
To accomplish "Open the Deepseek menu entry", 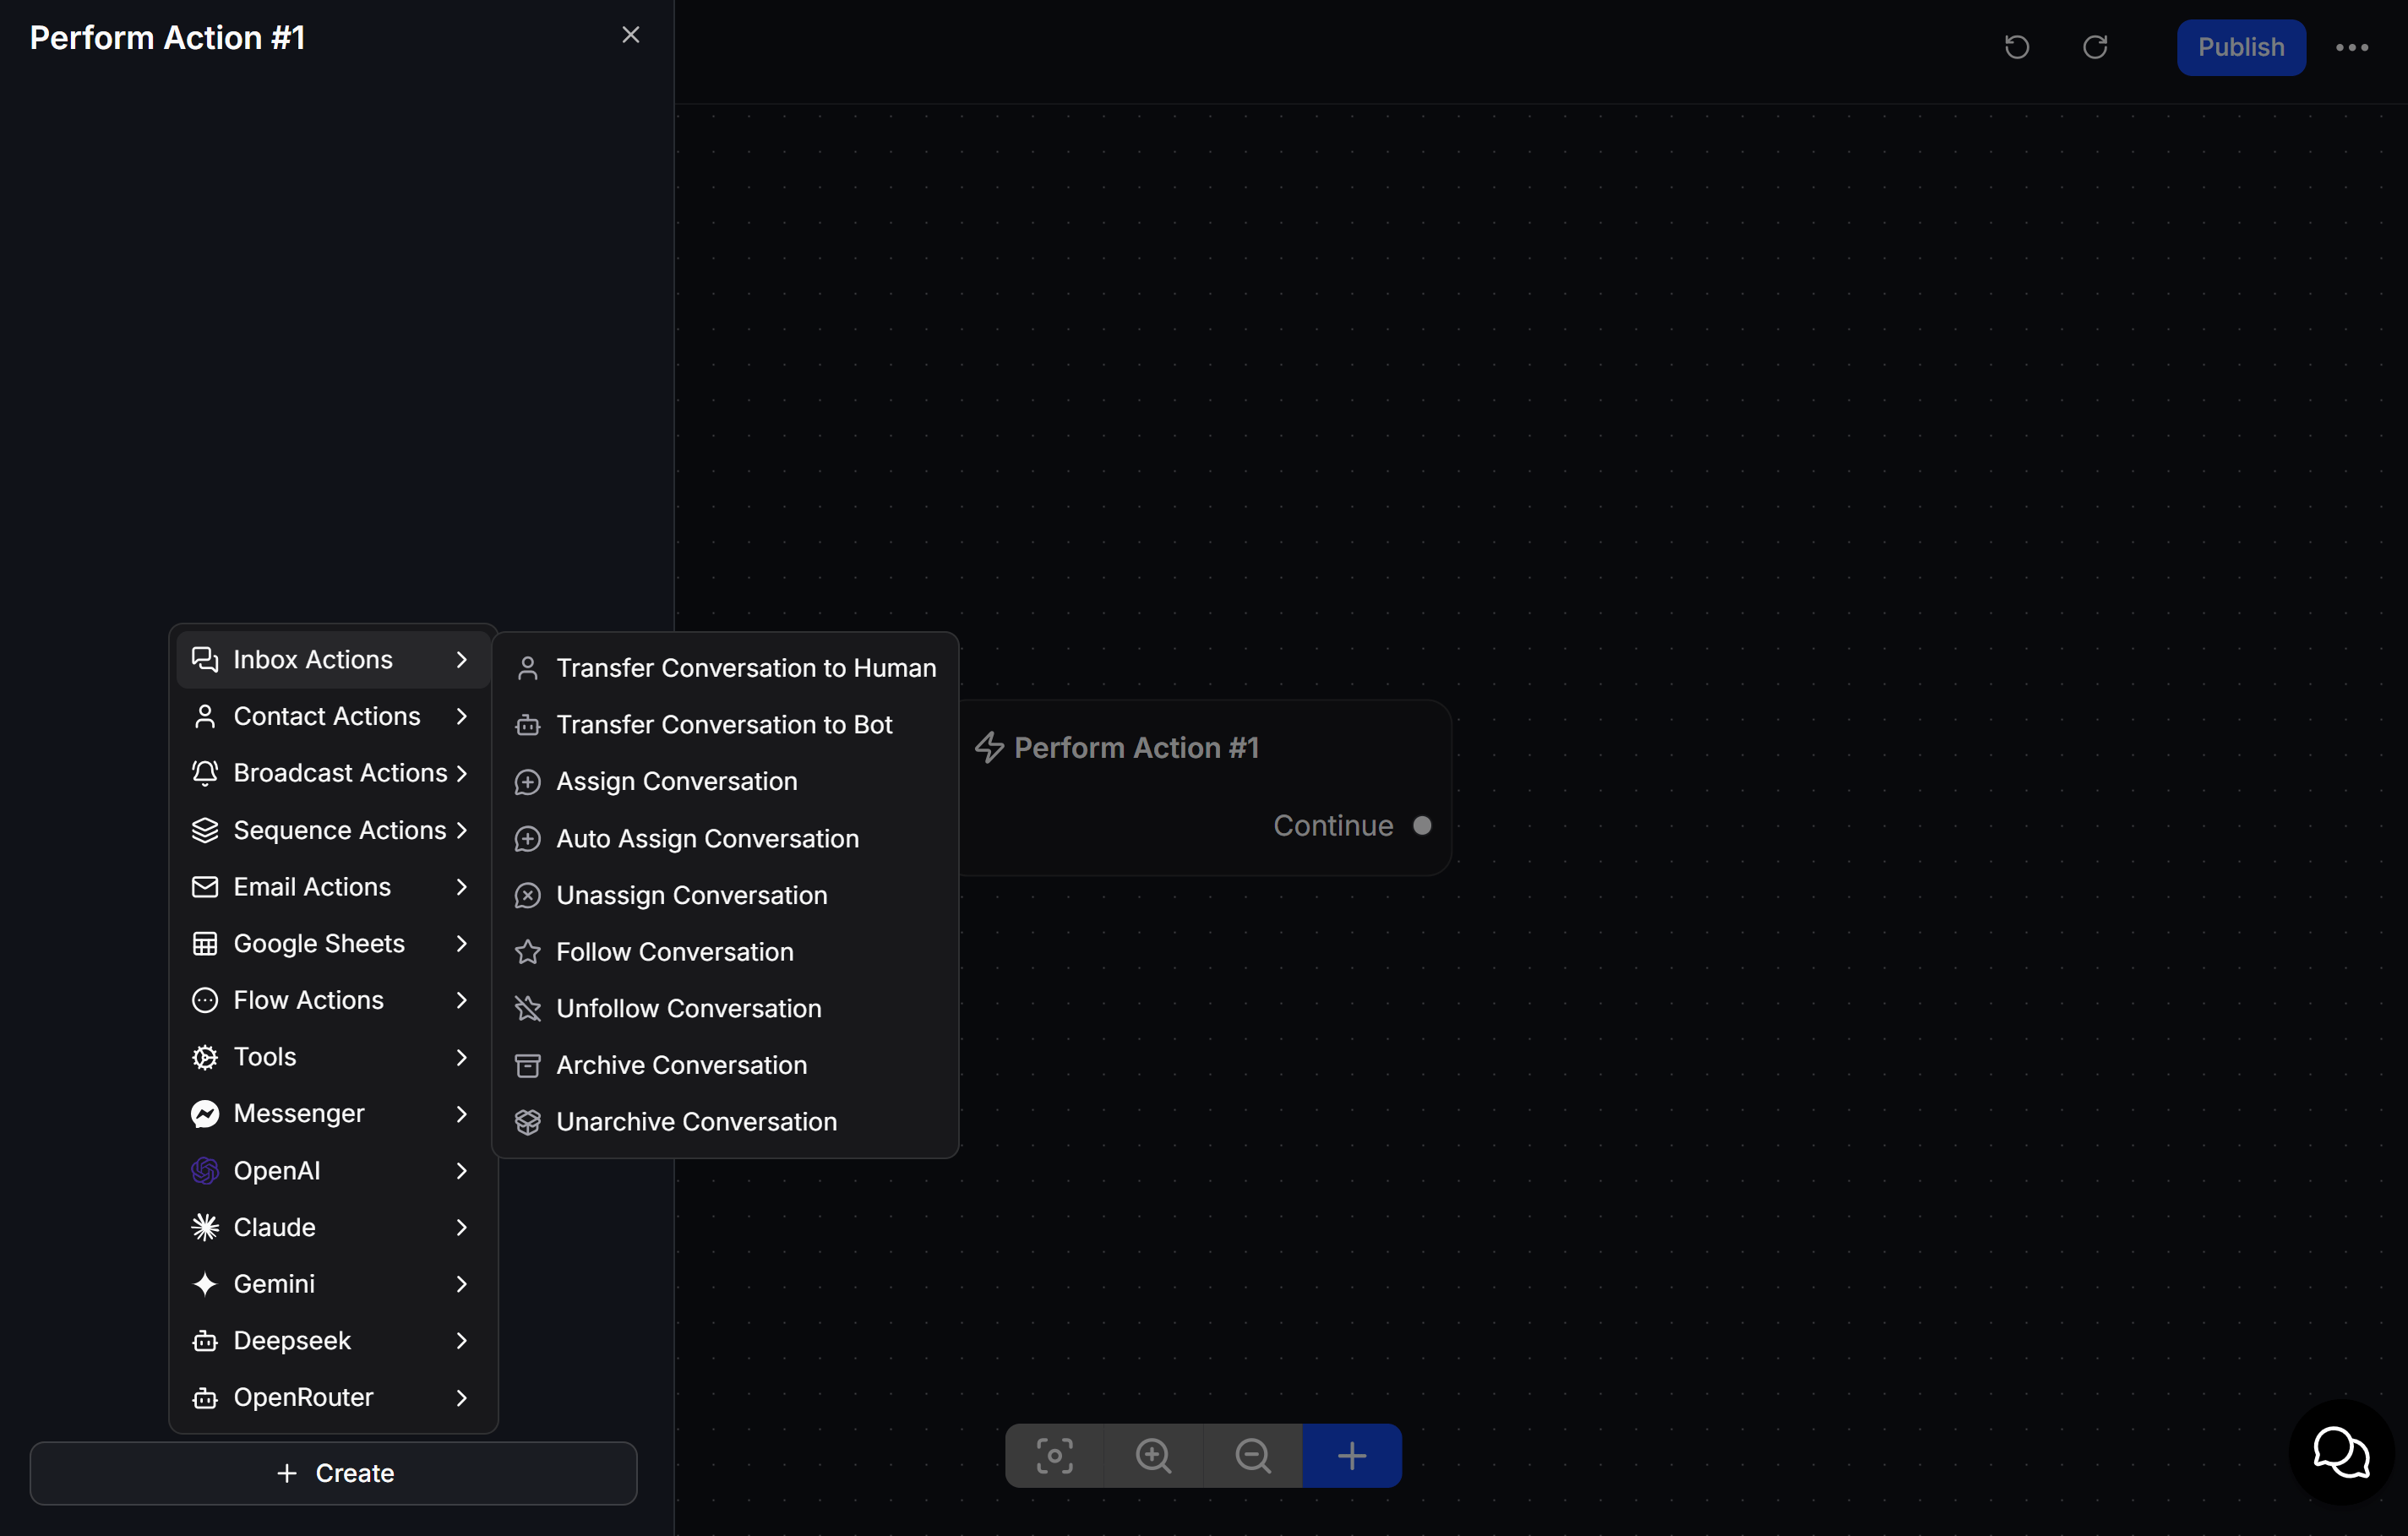I will point(333,1340).
